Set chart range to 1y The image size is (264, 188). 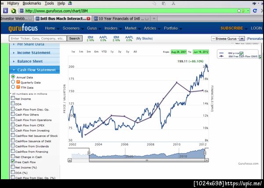[112, 52]
